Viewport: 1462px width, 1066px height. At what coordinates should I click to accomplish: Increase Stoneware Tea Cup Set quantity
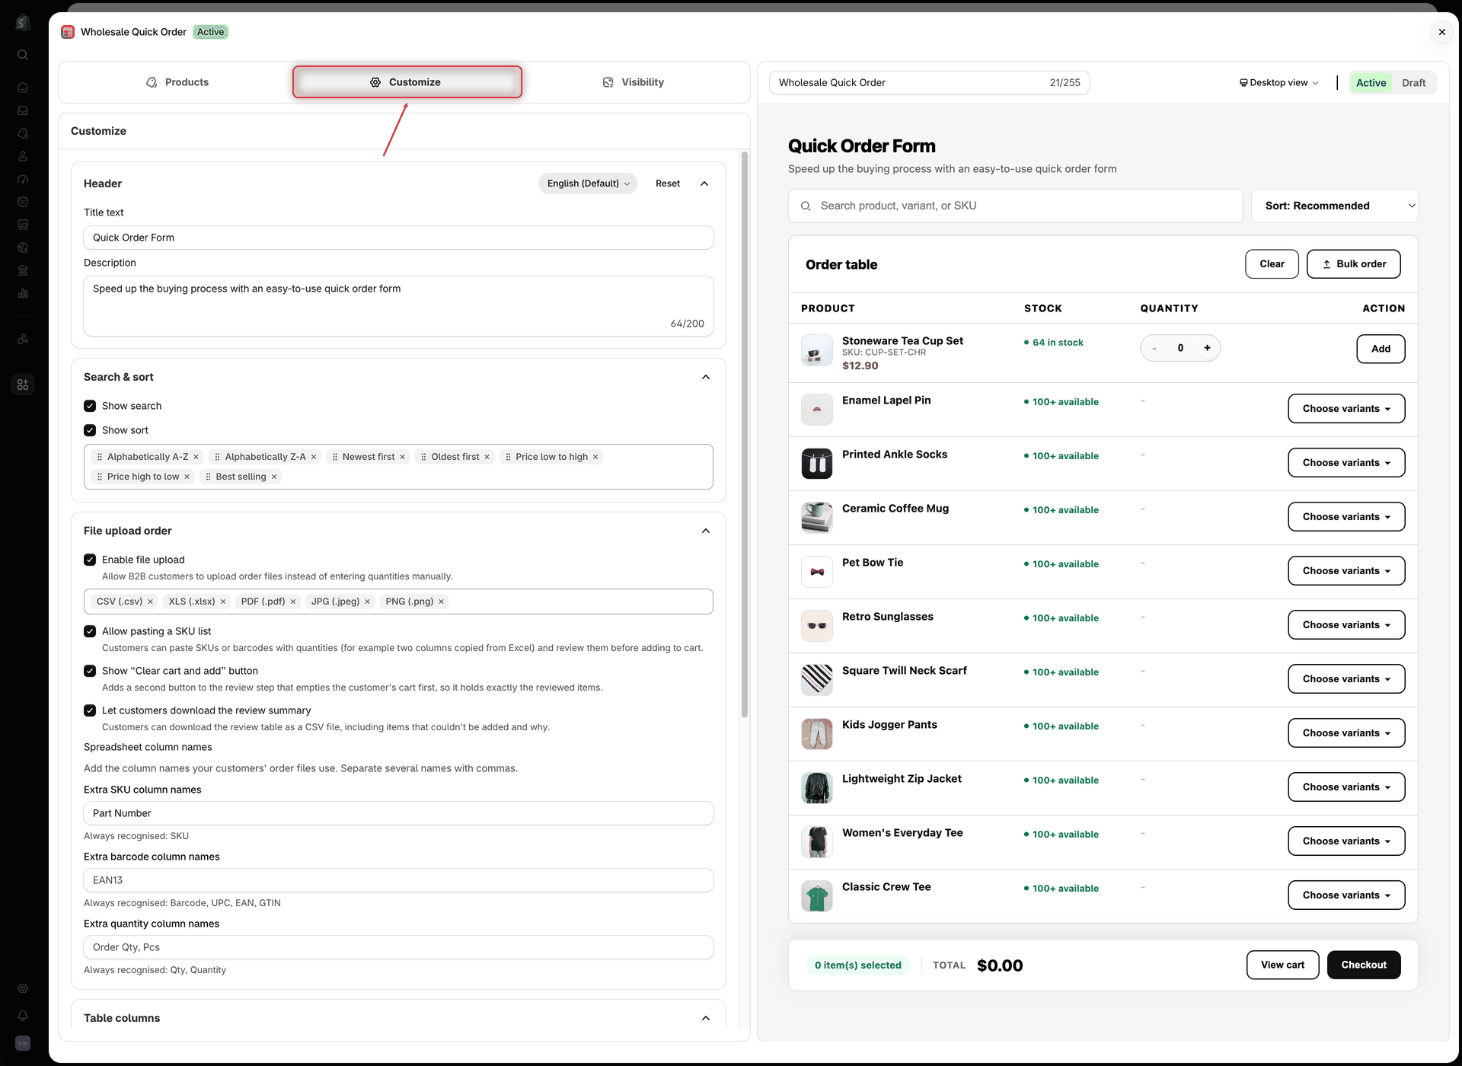[x=1207, y=348]
